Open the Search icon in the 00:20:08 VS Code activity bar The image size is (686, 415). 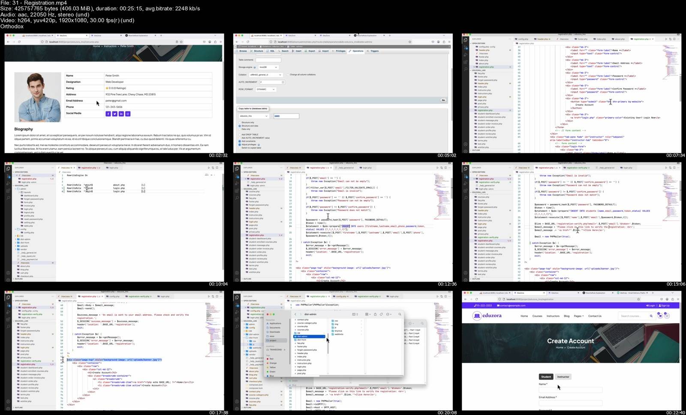[237, 326]
